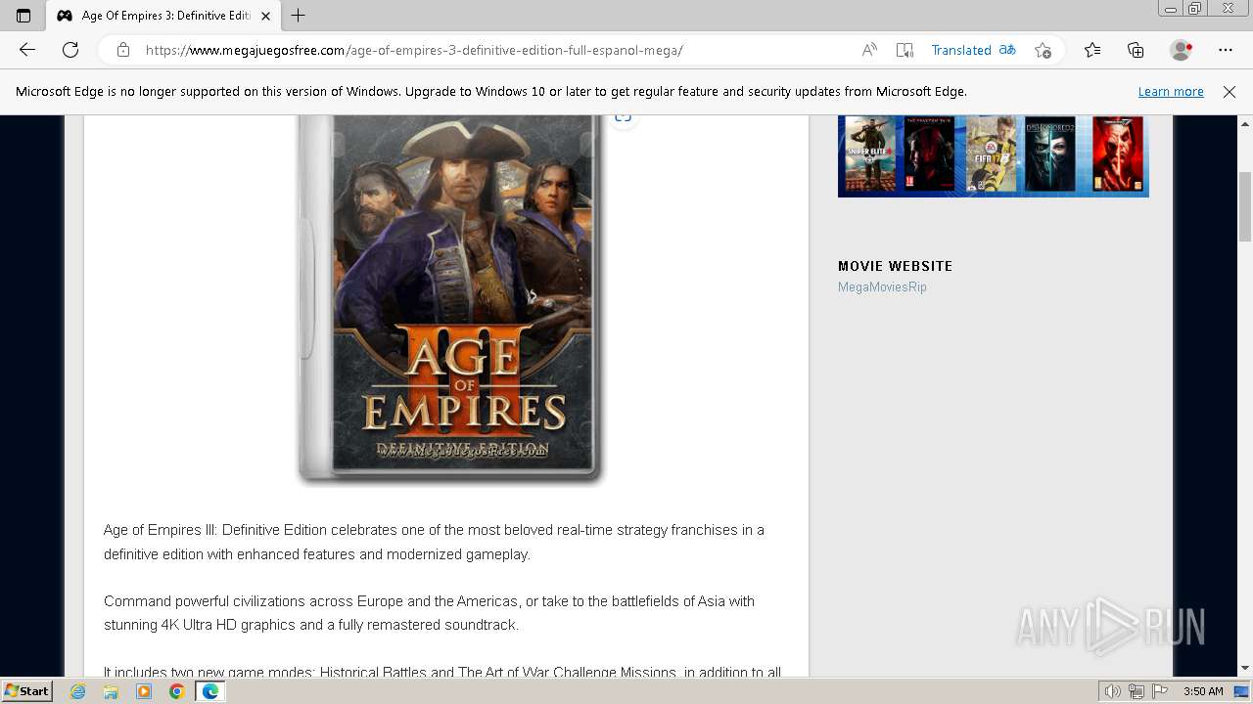Open Read aloud from address bar

(868, 50)
